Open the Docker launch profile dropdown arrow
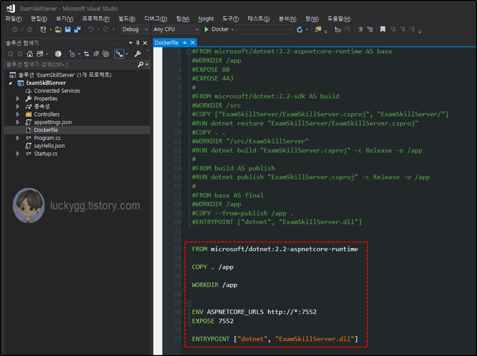Viewport: 477px width, 356px height. click(x=233, y=30)
